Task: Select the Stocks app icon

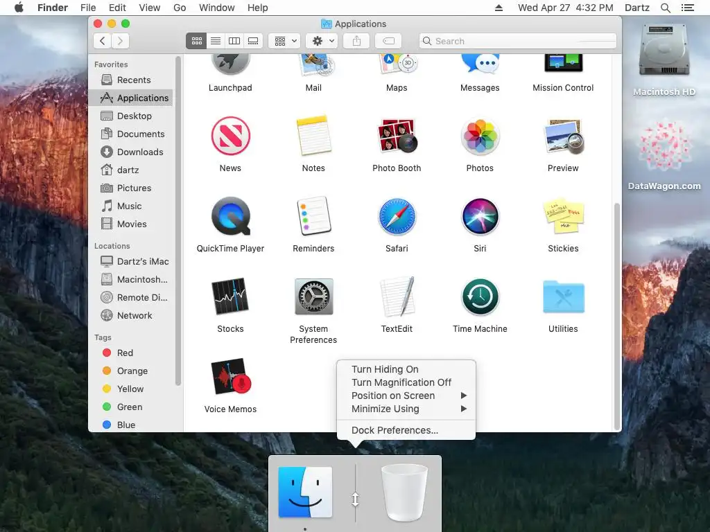Action: pyautogui.click(x=230, y=296)
